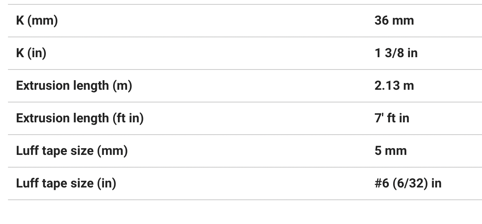Click the Extrusion length (m) label
This screenshot has height=224, width=482.
point(74,86)
